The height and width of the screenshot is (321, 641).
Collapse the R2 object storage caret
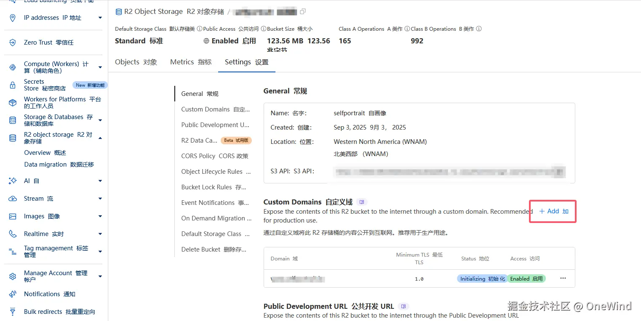[100, 138]
